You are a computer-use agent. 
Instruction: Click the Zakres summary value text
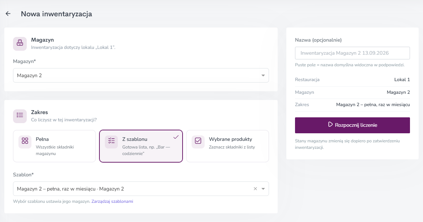[x=373, y=105]
